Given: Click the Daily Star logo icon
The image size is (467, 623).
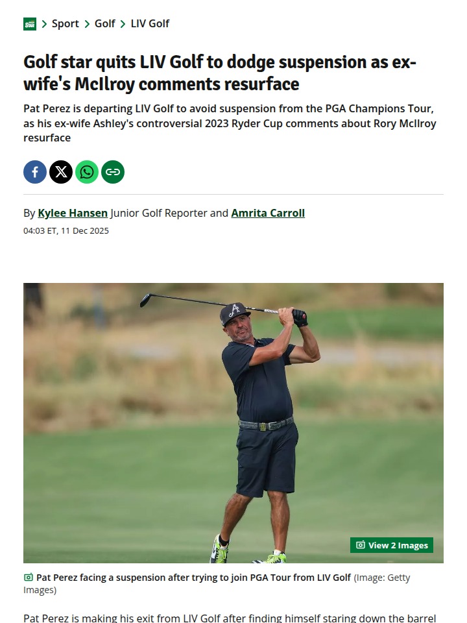Looking at the screenshot, I should (x=30, y=24).
